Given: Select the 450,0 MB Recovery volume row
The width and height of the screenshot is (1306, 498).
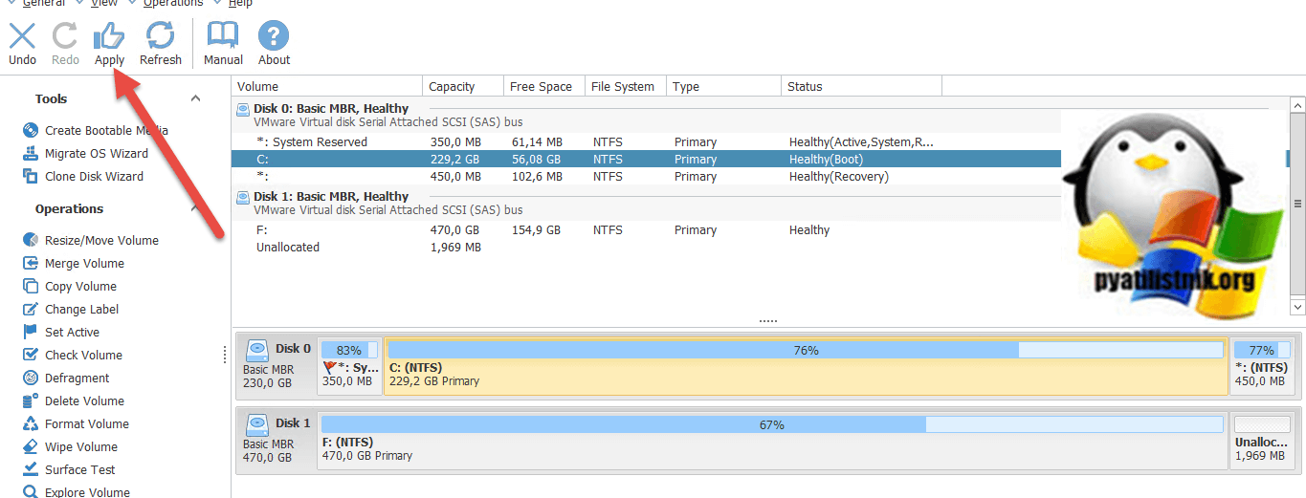Looking at the screenshot, I should (646, 177).
